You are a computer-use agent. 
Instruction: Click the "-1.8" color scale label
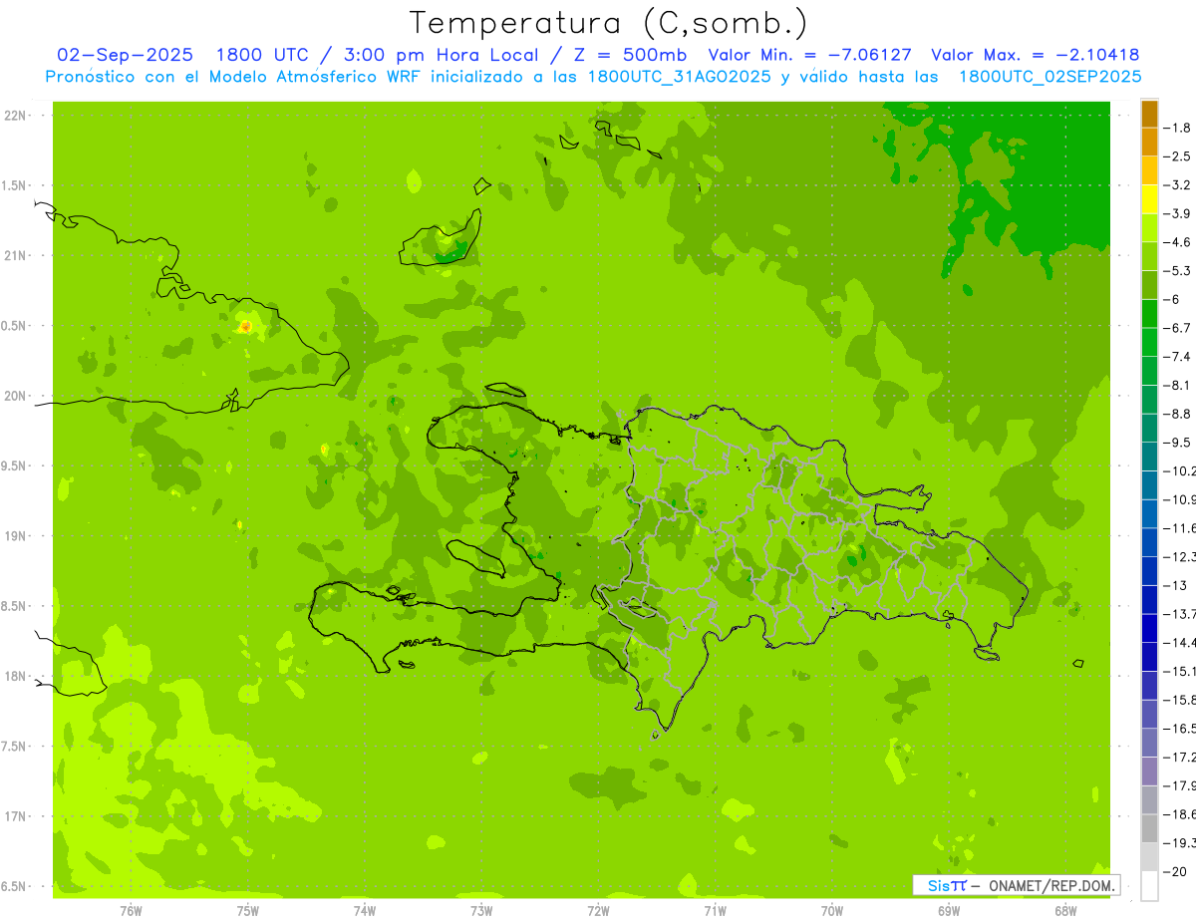pos(1177,128)
